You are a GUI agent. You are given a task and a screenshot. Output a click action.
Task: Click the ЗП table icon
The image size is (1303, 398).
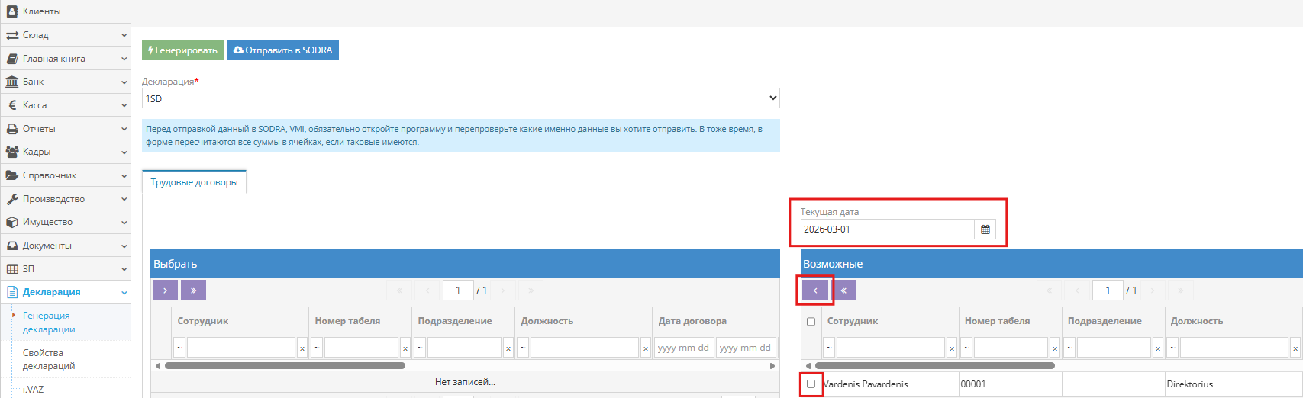pyautogui.click(x=12, y=269)
